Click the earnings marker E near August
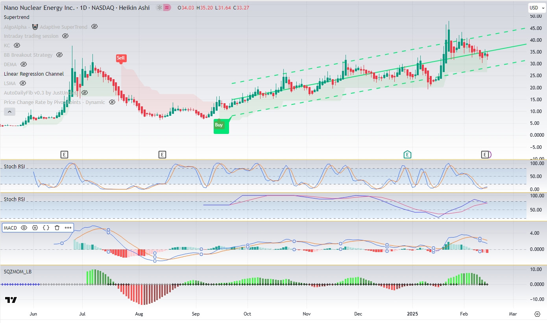The height and width of the screenshot is (323, 547). [x=162, y=155]
